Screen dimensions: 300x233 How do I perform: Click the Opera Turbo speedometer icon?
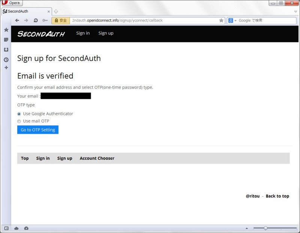[26, 228]
